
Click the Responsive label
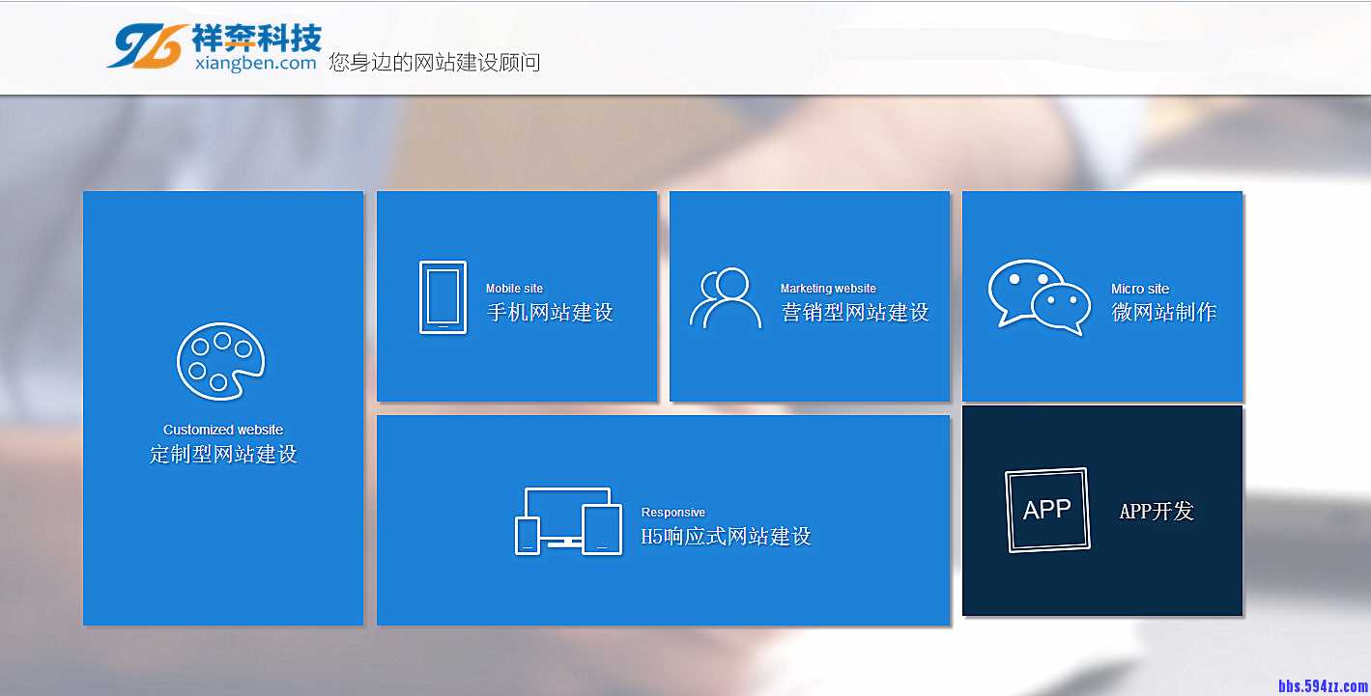(673, 513)
